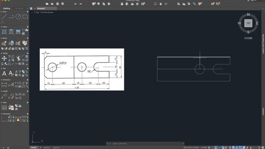Click the Type a command input field

click(145, 144)
